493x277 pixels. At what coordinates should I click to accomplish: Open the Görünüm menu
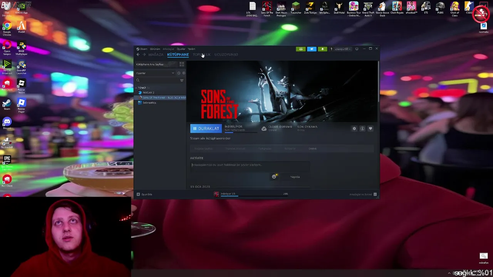point(155,49)
